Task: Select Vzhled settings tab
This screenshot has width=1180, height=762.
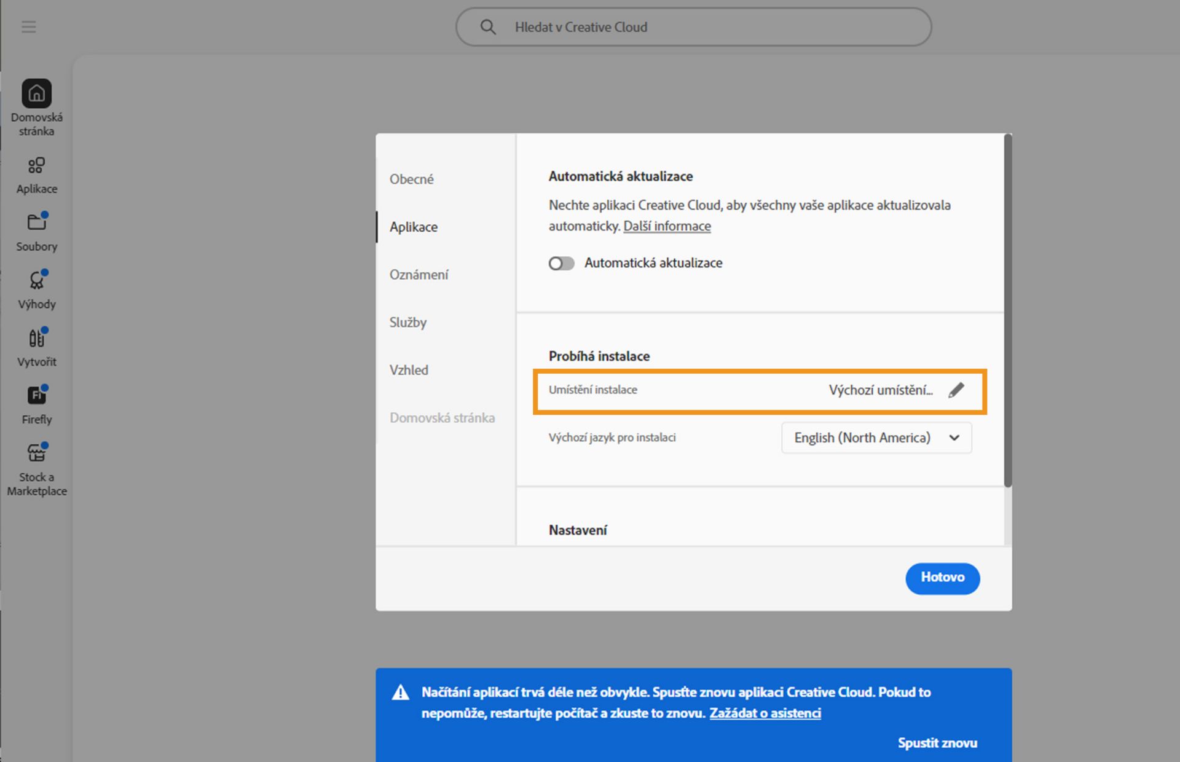Action: [x=409, y=370]
